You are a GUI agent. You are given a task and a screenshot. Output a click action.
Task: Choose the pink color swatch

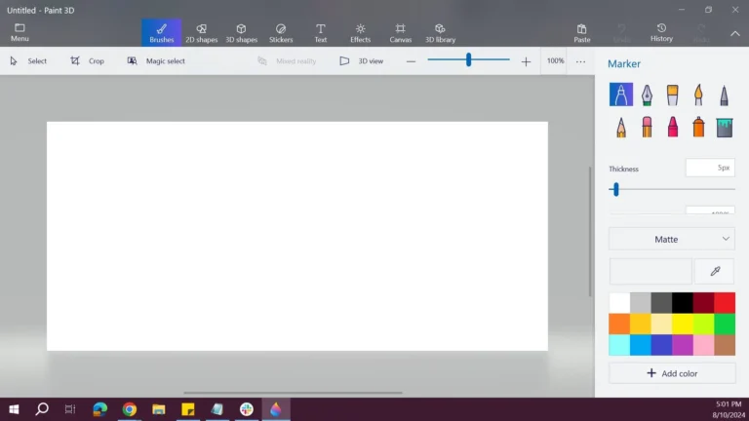tap(703, 345)
